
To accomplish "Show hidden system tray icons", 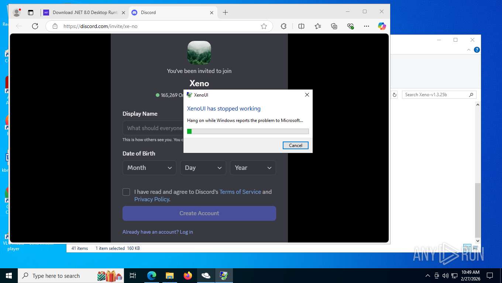I will click(428, 276).
